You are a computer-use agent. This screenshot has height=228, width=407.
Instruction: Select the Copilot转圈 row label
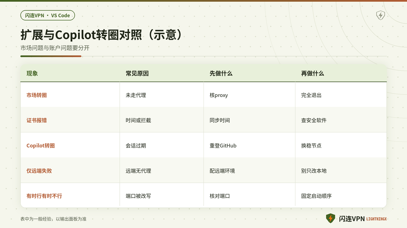(41, 146)
